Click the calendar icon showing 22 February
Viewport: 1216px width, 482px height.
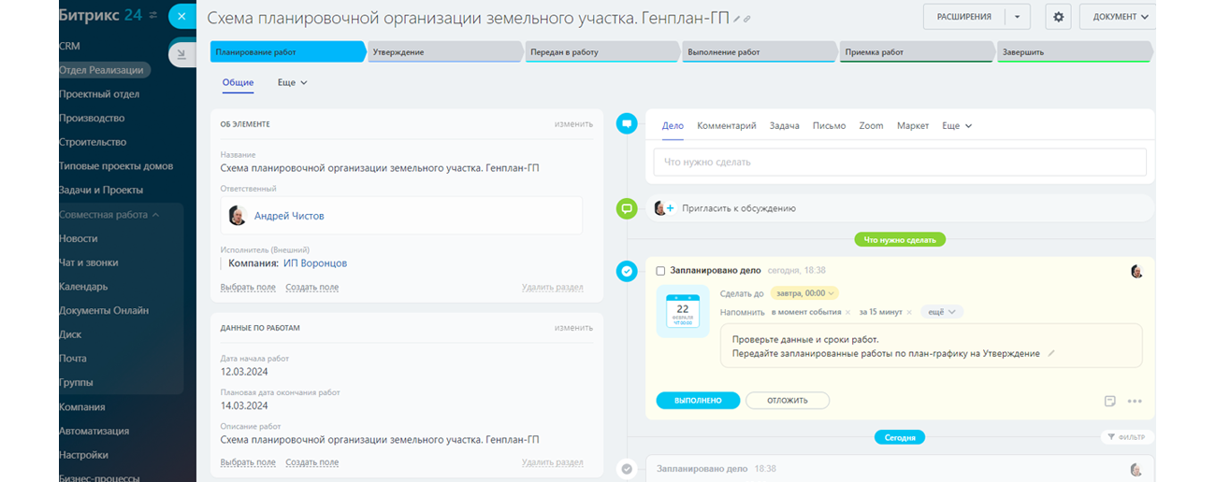tap(683, 313)
